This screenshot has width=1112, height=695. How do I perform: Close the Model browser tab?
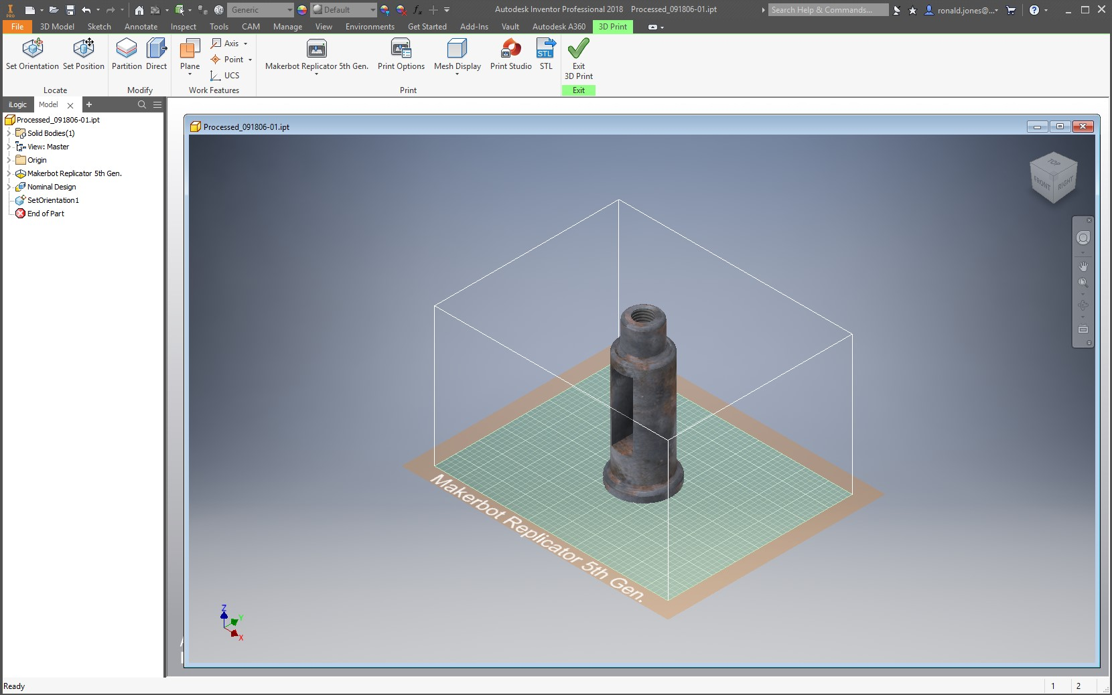70,105
